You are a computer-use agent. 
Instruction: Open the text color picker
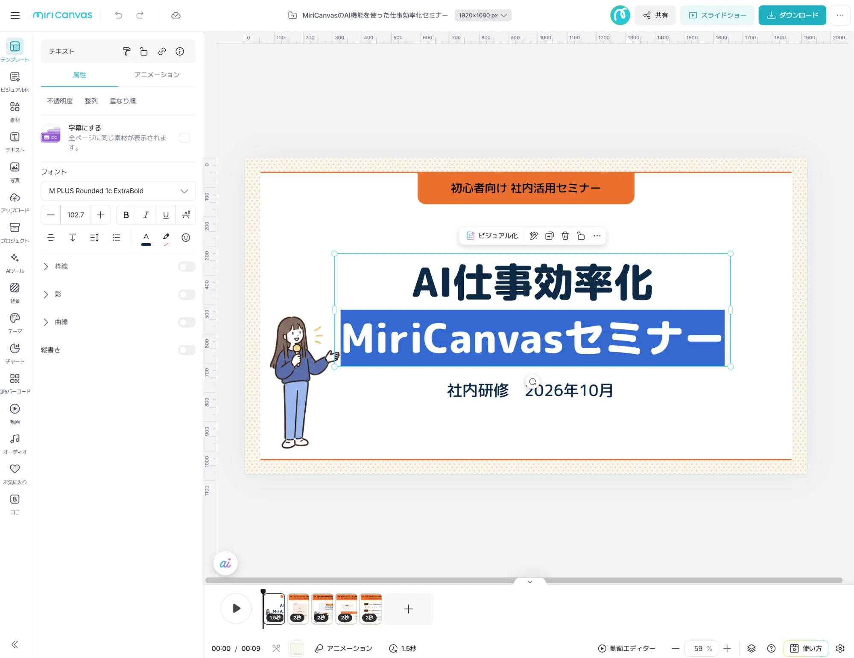[x=146, y=239]
